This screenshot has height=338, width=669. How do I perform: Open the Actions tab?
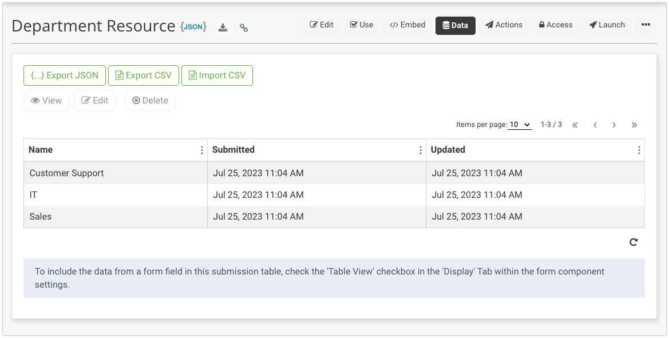tap(504, 25)
